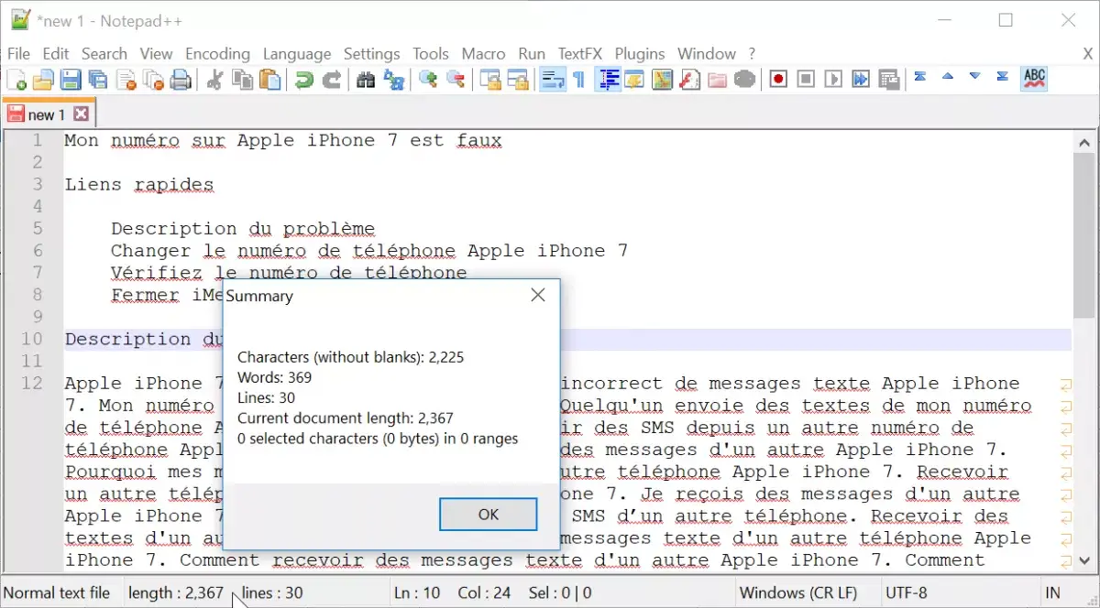Open the Macro menu
The height and width of the screenshot is (608, 1100).
coord(483,54)
